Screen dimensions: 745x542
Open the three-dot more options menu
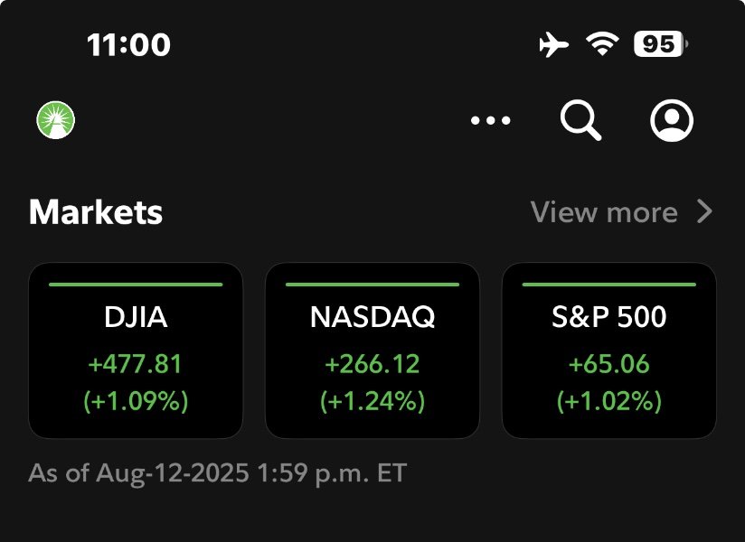491,121
